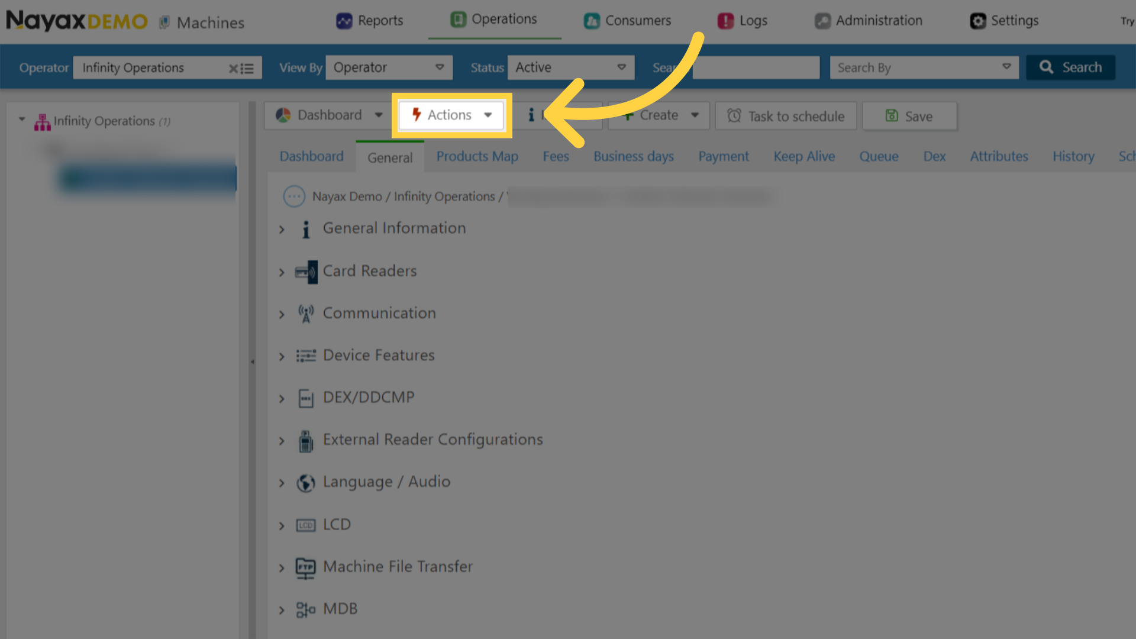Click the Nayax Demo logo

point(77,21)
